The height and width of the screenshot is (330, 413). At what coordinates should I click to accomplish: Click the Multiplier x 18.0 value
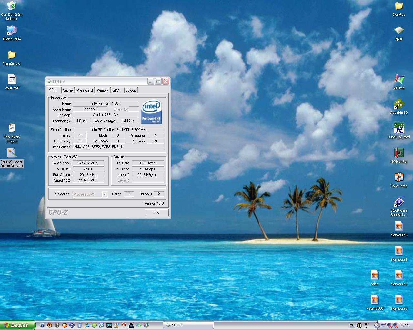[x=88, y=169]
